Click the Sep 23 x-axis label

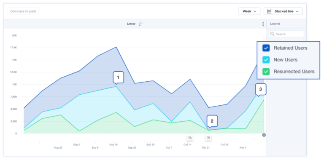point(132,148)
